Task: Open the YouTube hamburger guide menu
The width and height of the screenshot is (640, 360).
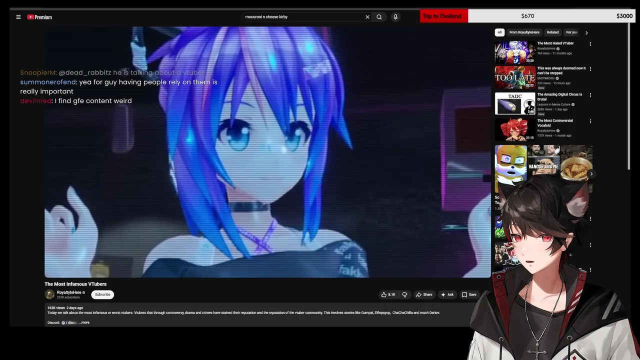Action: [x=18, y=17]
